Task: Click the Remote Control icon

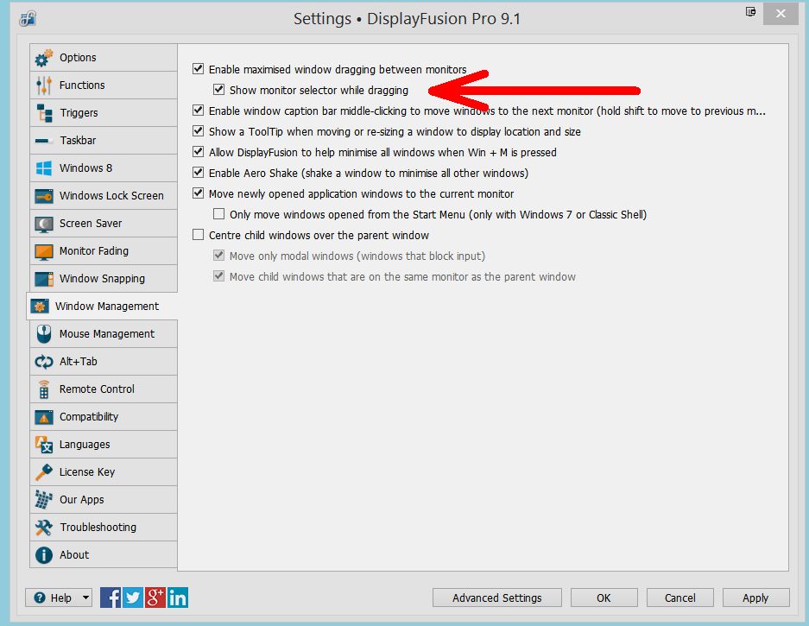Action: coord(44,389)
